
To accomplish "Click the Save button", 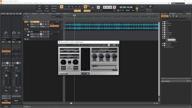I will [40, 6].
